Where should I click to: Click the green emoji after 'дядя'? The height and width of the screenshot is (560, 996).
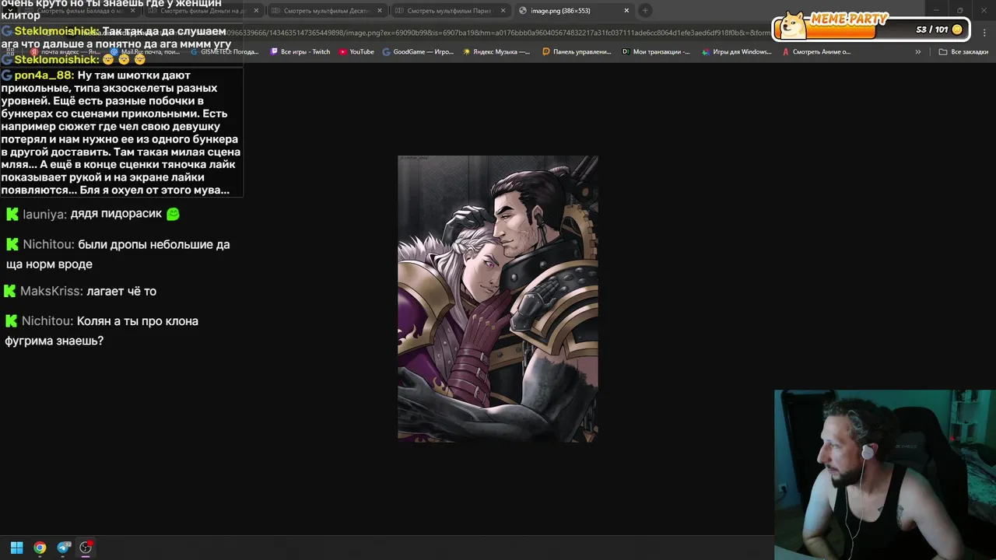click(x=173, y=213)
